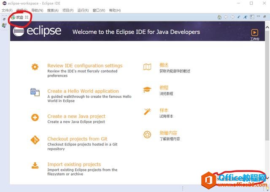The width and height of the screenshot is (270, 192).
Task: Click text '试用样本'
Action: click(166, 116)
